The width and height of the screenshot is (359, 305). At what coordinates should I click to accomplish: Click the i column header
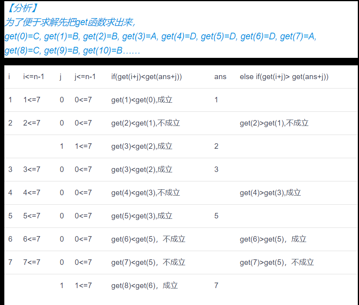(9, 77)
